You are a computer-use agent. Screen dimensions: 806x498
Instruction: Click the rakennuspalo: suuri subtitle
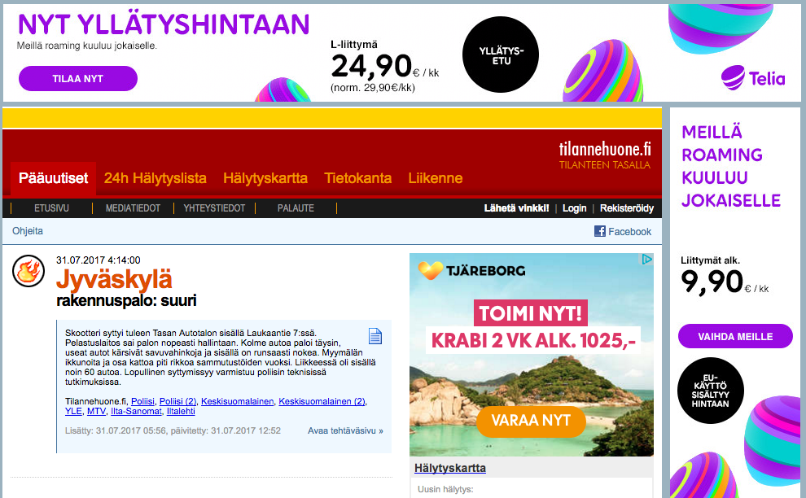[126, 300]
